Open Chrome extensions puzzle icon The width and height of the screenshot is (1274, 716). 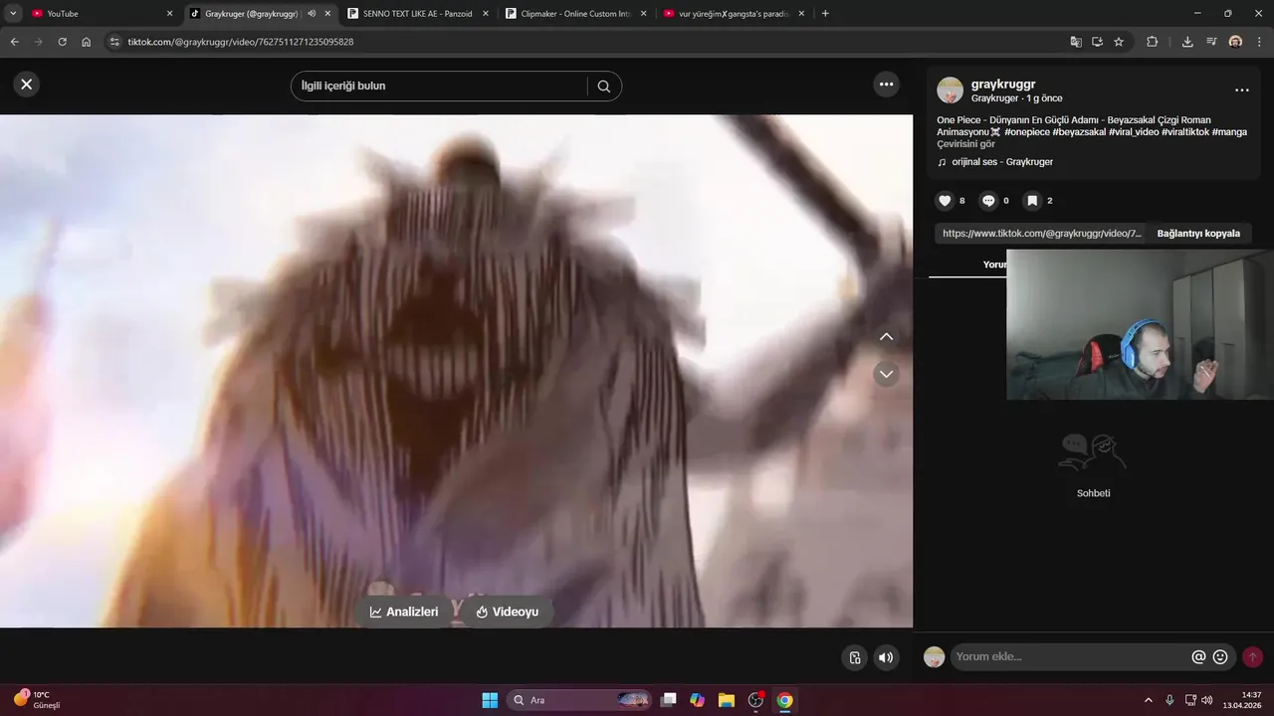pos(1153,42)
